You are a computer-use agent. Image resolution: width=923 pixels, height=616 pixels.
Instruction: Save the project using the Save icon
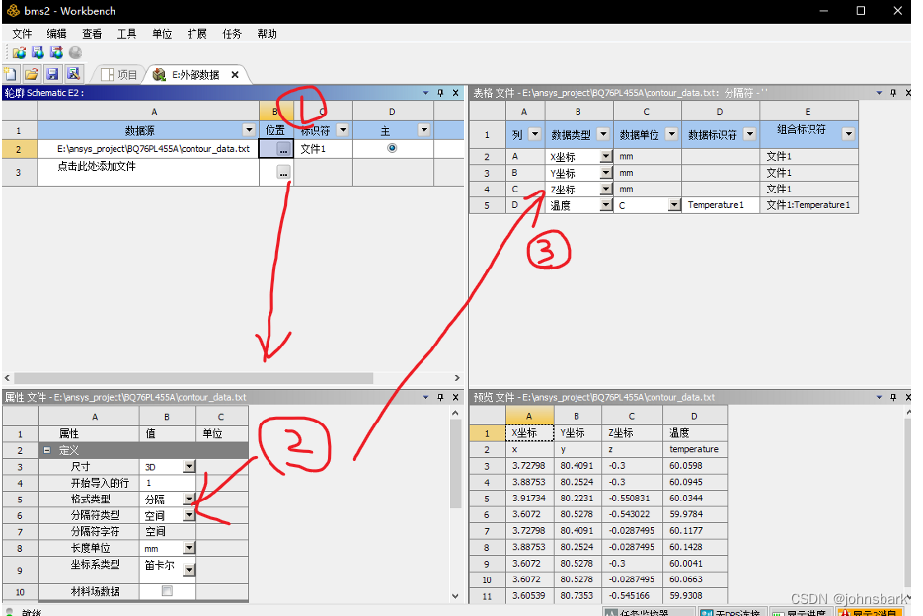pyautogui.click(x=51, y=73)
